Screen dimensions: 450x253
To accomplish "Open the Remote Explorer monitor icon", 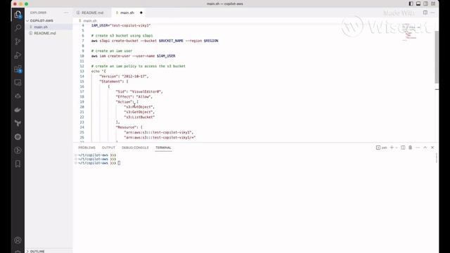I will (x=18, y=83).
